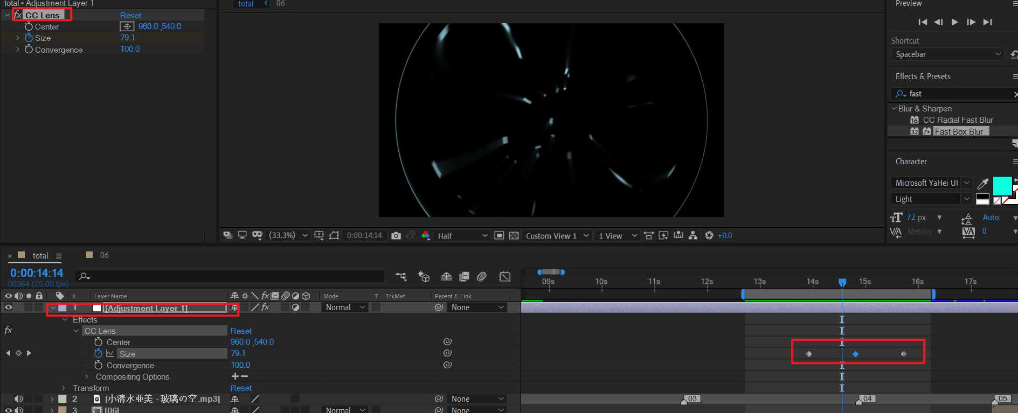Open the timeline total panel menu
The height and width of the screenshot is (413, 1018).
58,256
